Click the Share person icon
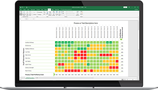 coord(135,9)
